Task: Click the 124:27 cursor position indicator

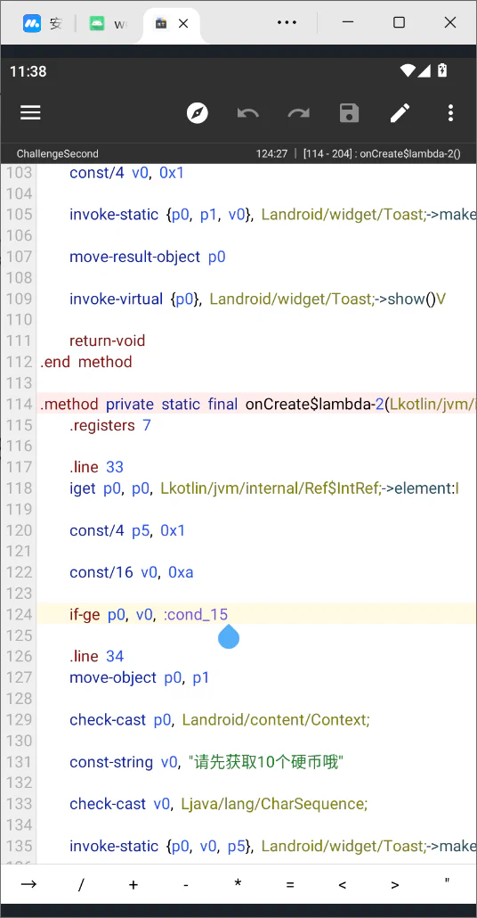Action: (271, 154)
